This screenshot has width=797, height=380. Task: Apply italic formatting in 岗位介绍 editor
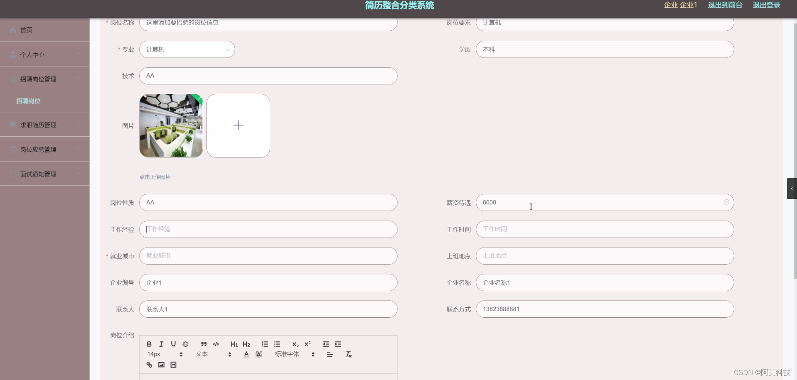(161, 344)
